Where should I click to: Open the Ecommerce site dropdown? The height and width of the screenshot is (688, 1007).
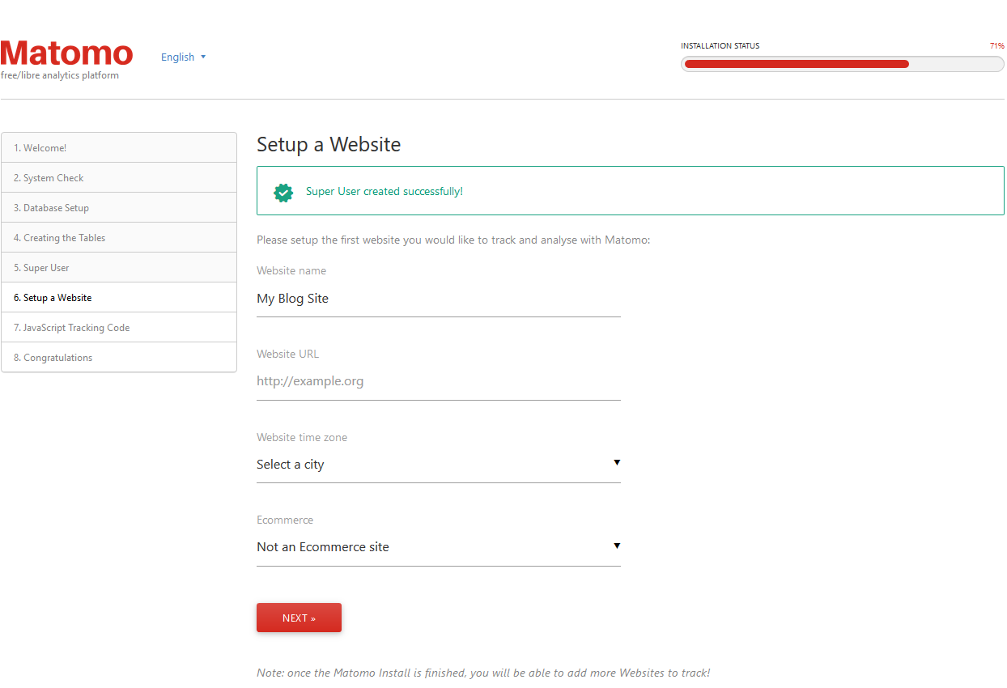tap(437, 547)
